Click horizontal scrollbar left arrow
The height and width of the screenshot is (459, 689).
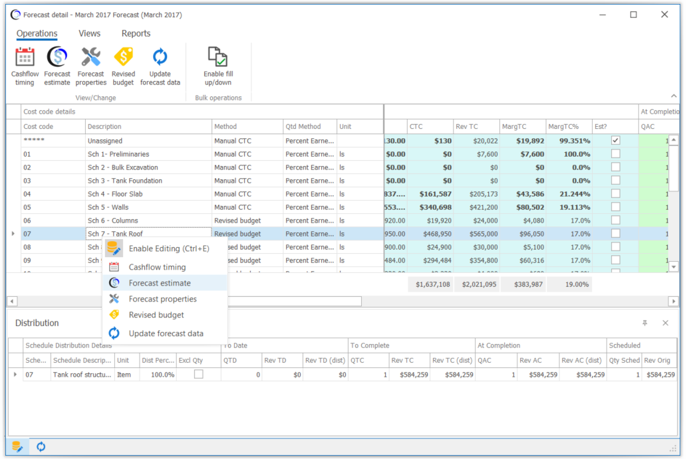(12, 301)
